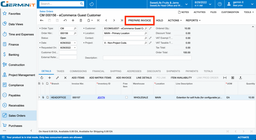
Task: Open the JEXTN inventory link
Action: (x=101, y=98)
